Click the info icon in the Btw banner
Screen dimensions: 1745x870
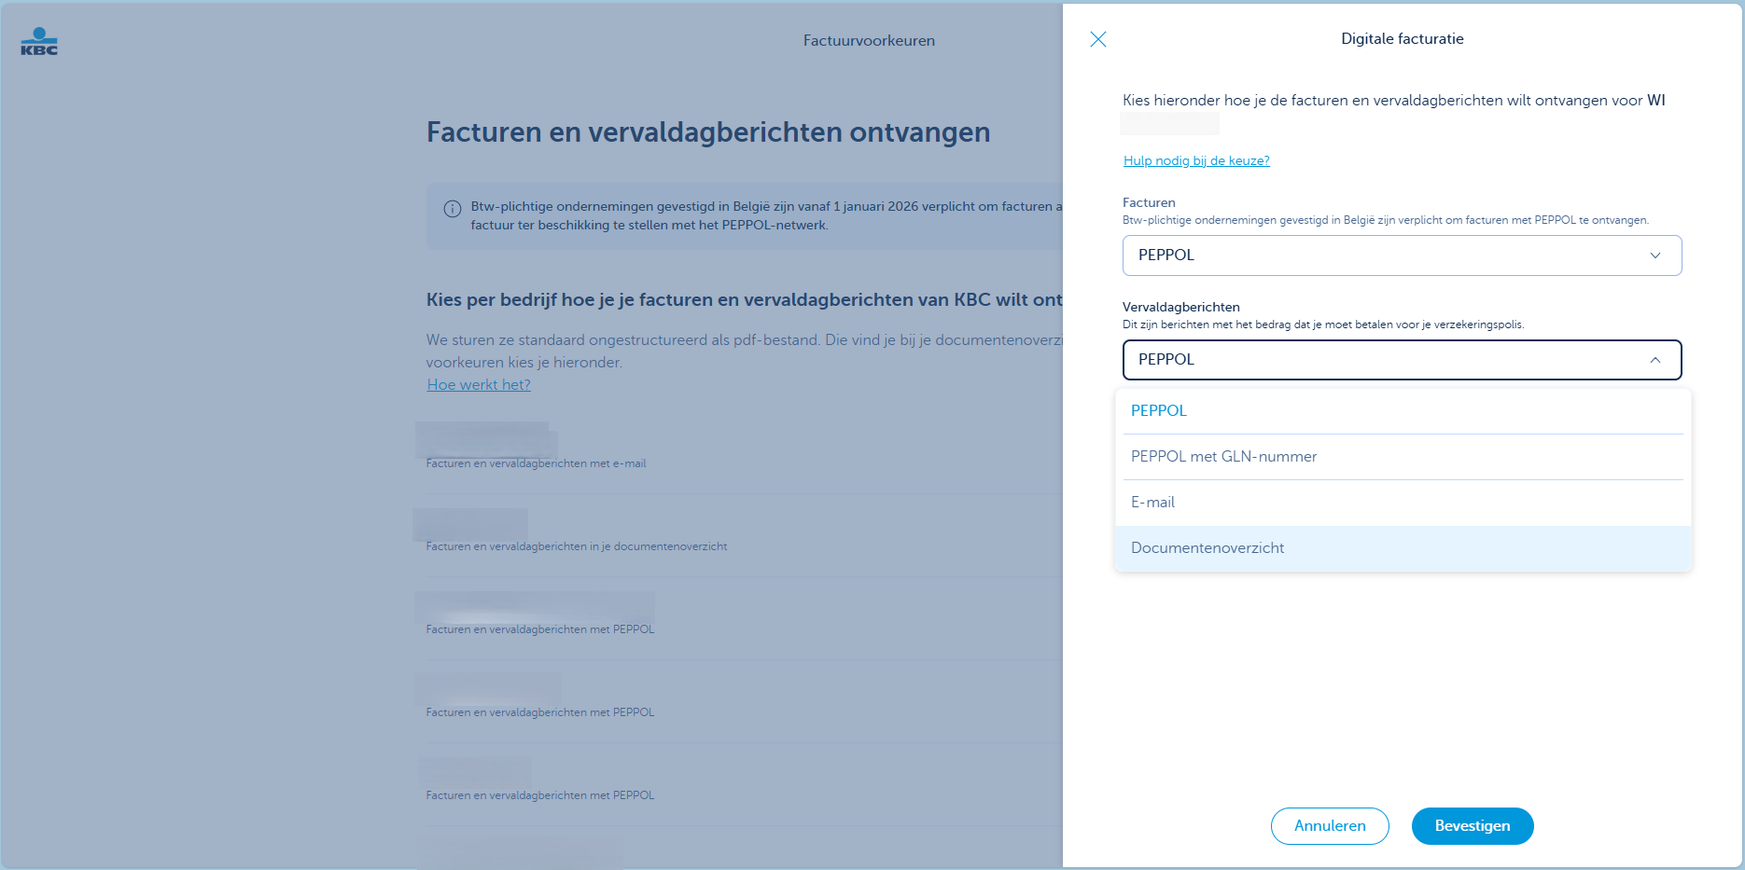[452, 209]
